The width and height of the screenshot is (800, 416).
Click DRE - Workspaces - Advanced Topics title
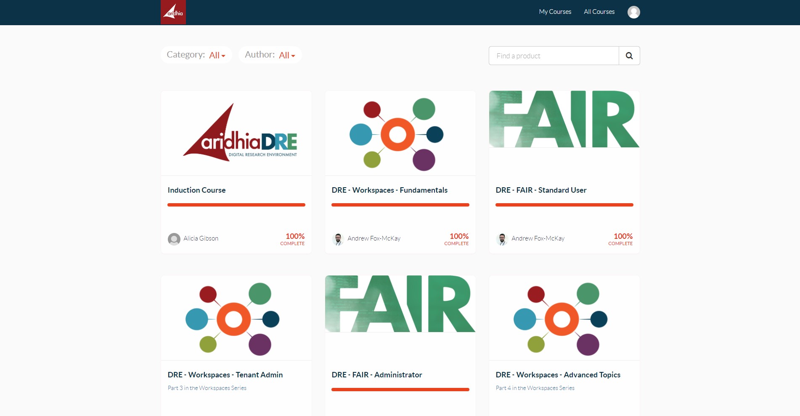coord(558,375)
